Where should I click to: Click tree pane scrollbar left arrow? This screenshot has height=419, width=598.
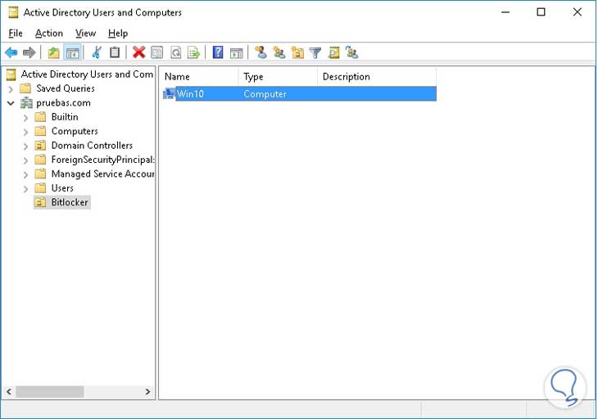pos(9,391)
